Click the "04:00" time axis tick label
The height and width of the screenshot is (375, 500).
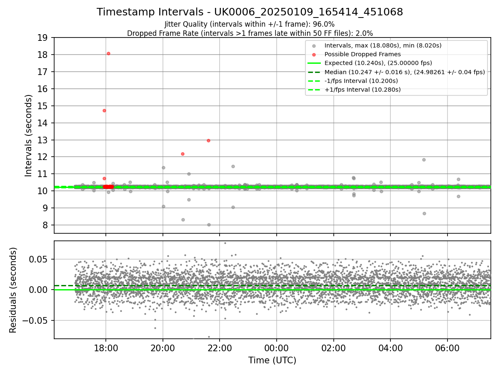pyautogui.click(x=390, y=348)
